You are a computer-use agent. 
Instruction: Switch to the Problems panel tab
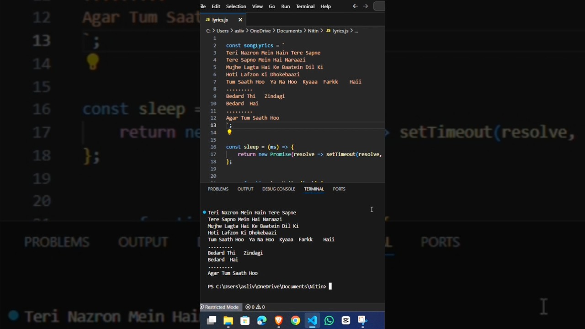(218, 189)
